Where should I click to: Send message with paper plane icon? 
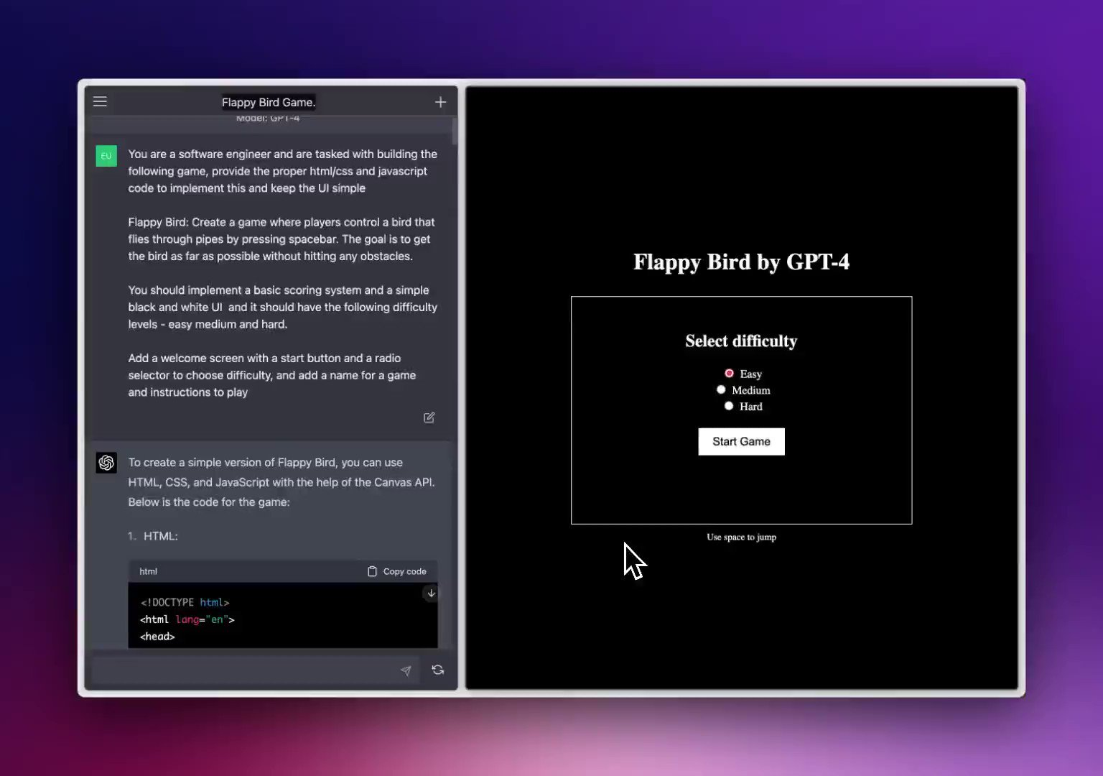click(406, 670)
